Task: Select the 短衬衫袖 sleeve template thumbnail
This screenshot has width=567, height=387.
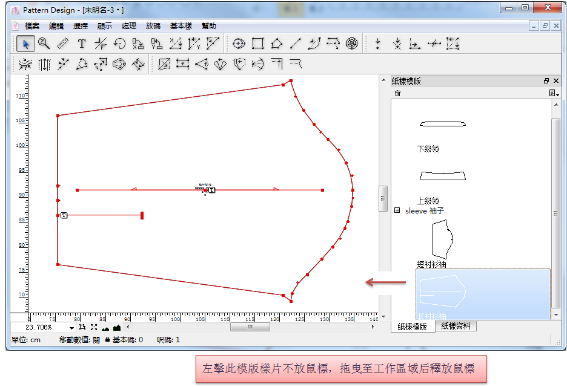Action: click(442, 239)
